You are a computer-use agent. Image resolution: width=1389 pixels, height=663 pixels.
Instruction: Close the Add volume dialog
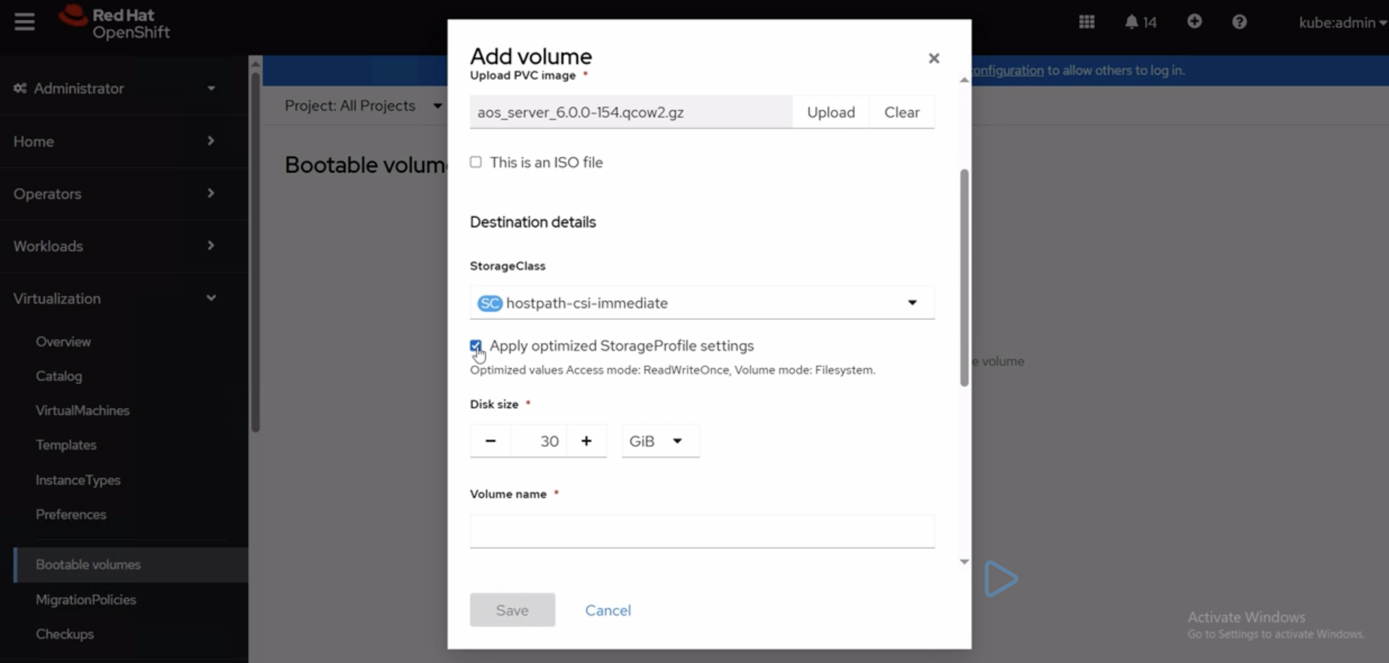(934, 58)
